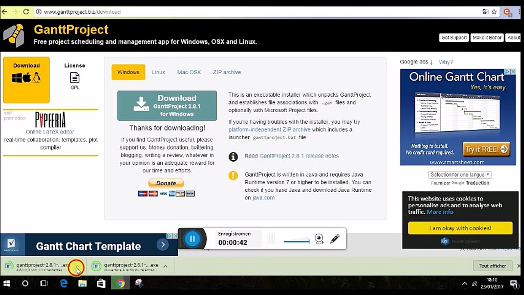Open the Action Center notifications icon
This screenshot has height=295, width=524.
click(514, 284)
